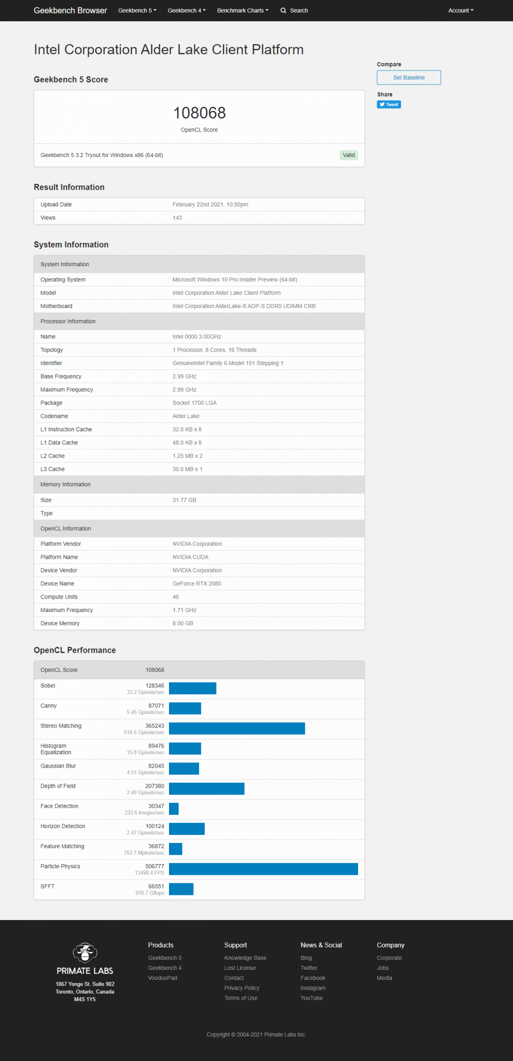Click the Socket 1700 LGA value
Viewport: 513px width, 1061px height.
coord(195,403)
